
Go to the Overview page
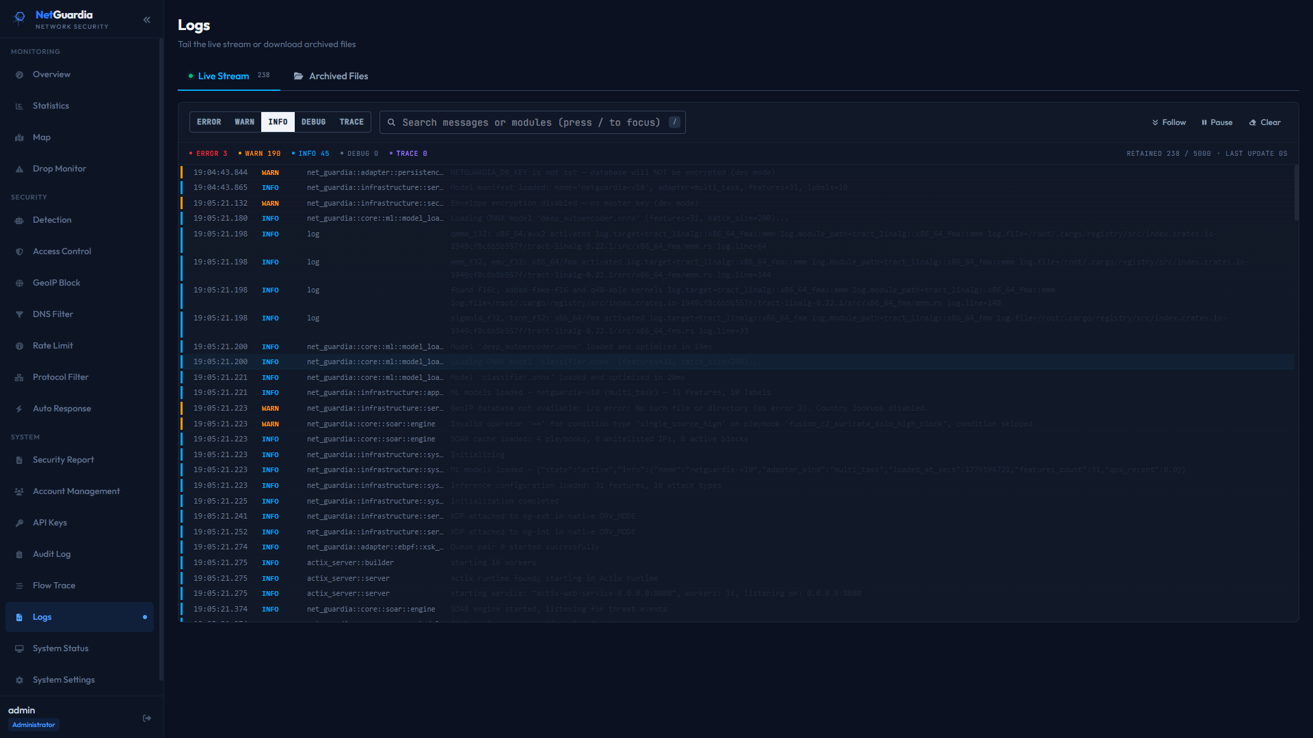tap(79, 74)
